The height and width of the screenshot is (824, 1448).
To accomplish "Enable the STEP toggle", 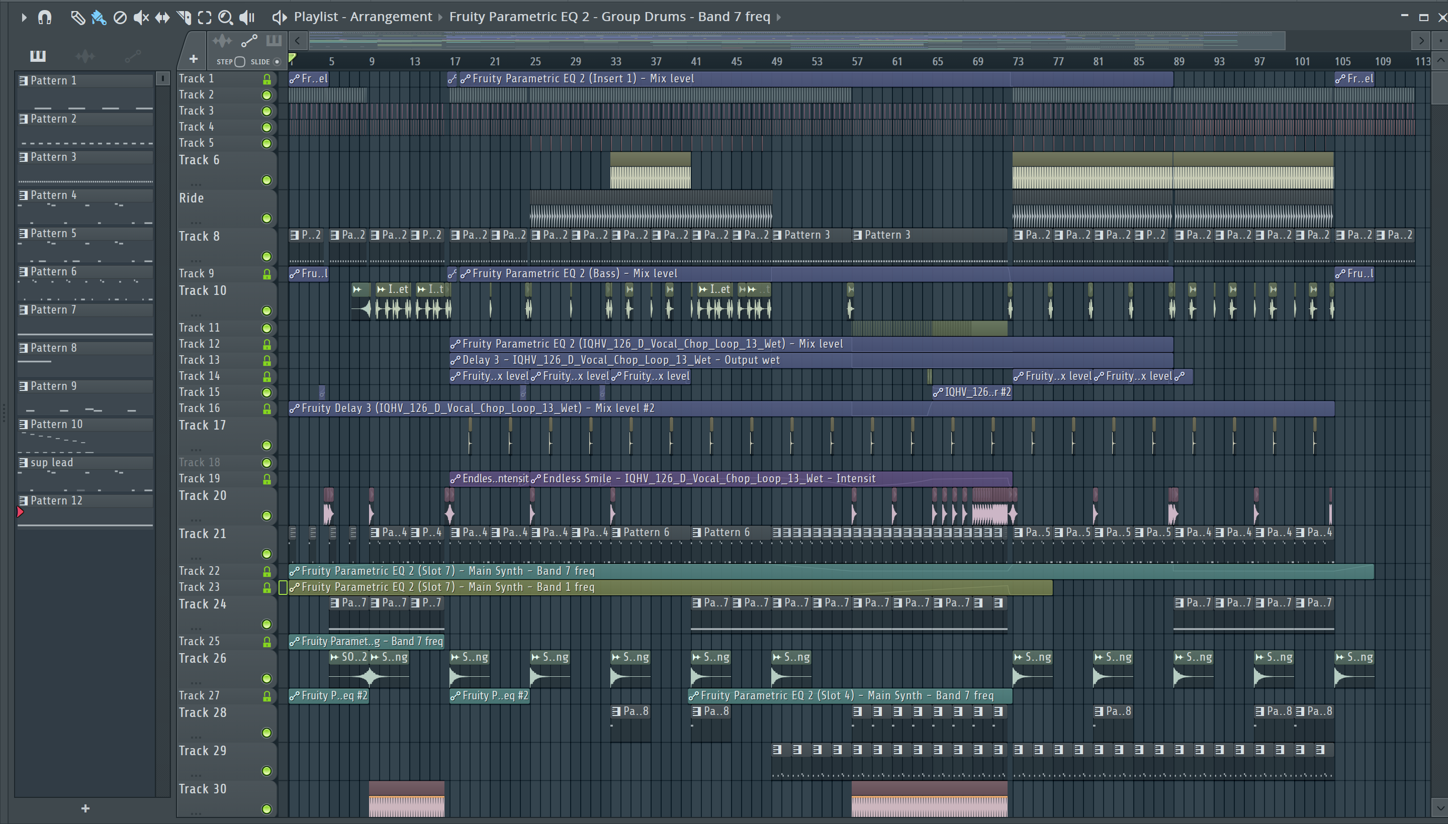I will coord(239,62).
